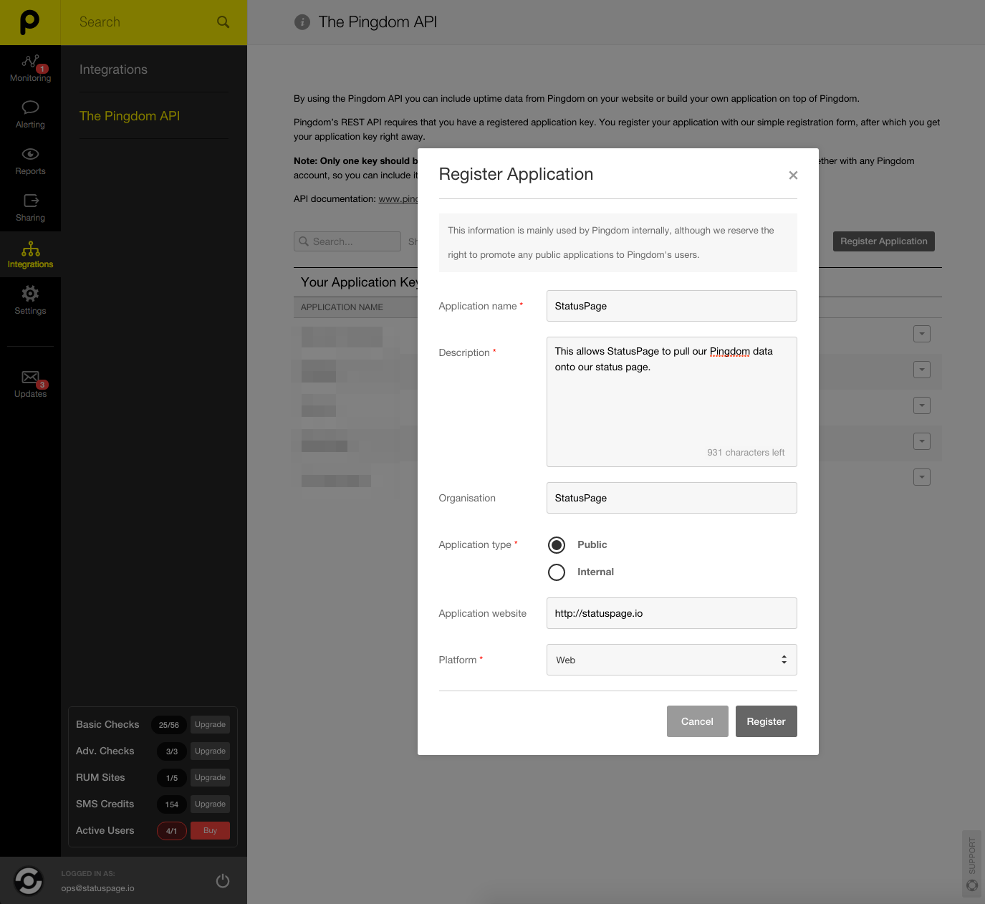
Task: Click the Pingdom logo icon
Action: pos(29,22)
